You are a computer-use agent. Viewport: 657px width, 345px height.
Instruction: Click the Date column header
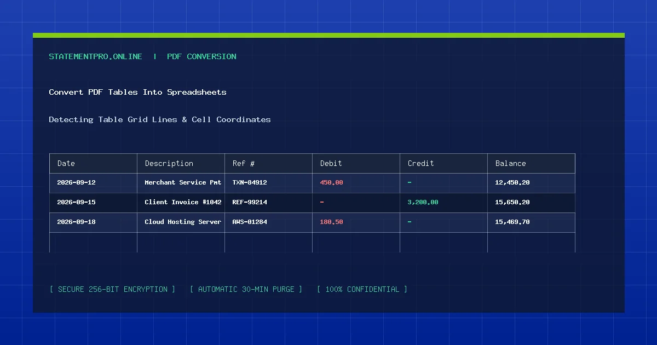93,163
